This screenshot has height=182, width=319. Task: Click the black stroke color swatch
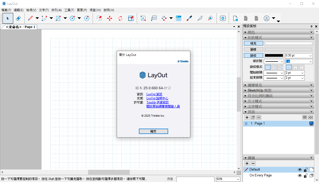tap(274, 55)
